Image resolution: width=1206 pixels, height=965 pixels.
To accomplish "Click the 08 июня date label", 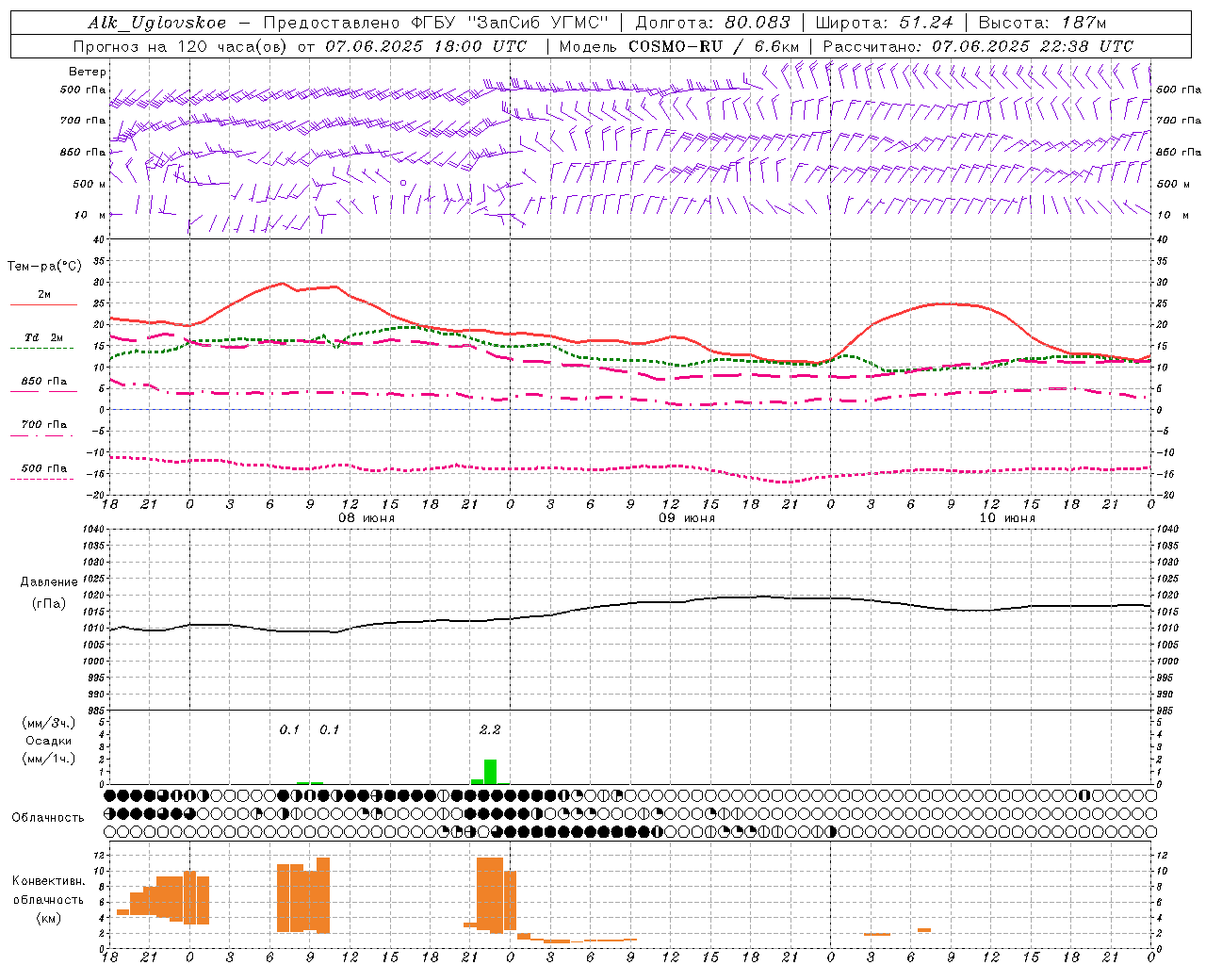I will coord(367,518).
